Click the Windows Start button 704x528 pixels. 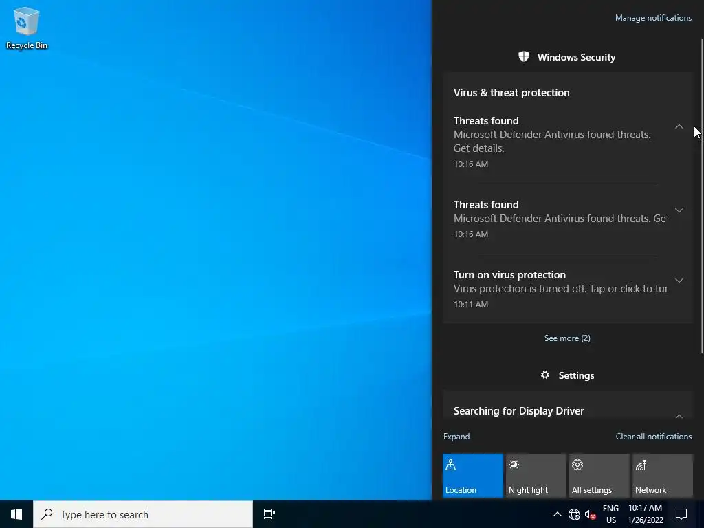(x=16, y=514)
